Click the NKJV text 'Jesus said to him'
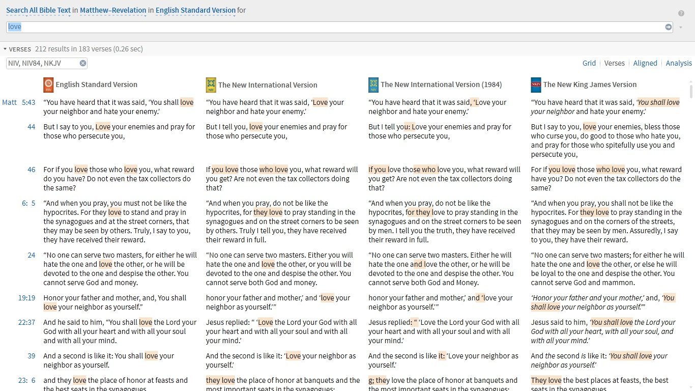Image resolution: width=695 pixels, height=391 pixels. [x=559, y=322]
